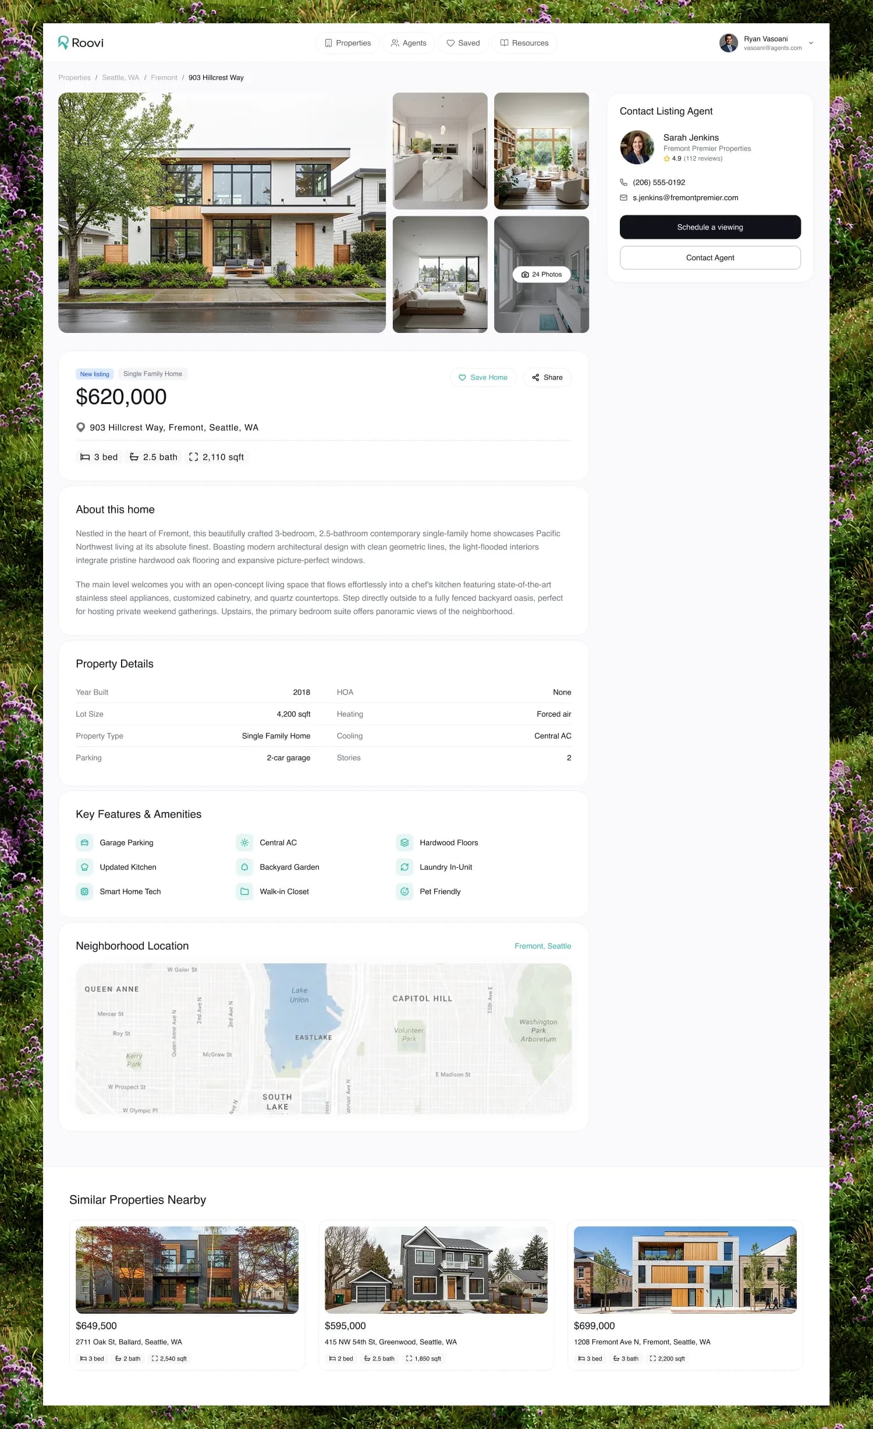Open the Resources nav item

[524, 43]
